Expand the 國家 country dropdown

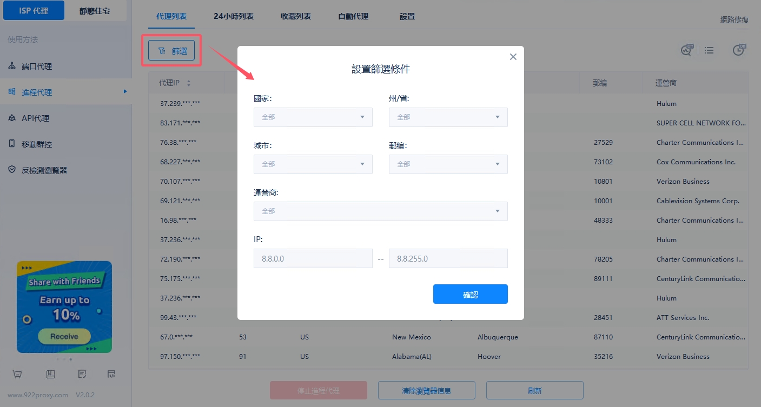[313, 117]
